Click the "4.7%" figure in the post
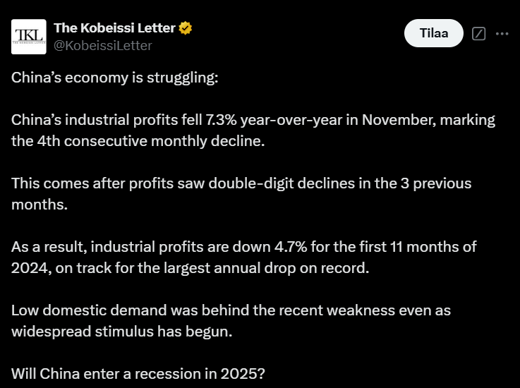520x388 pixels. click(x=291, y=247)
